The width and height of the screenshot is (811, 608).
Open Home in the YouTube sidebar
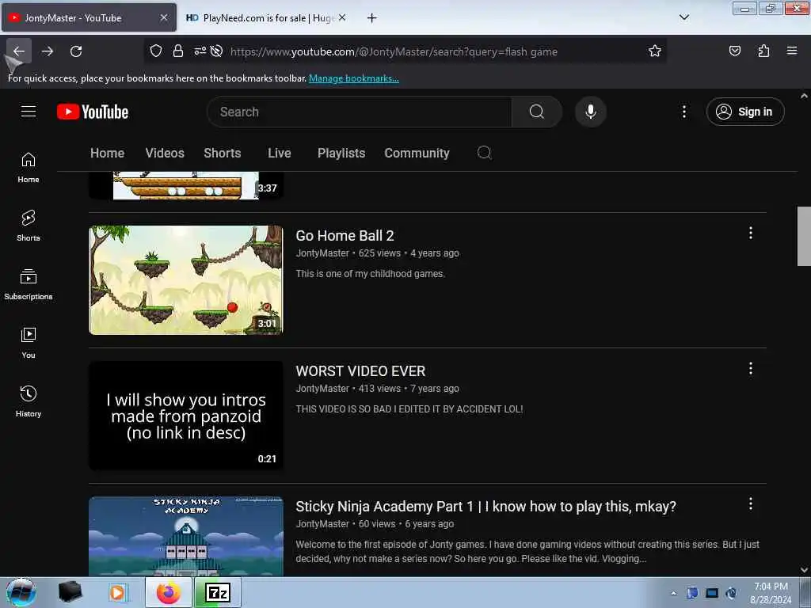tap(29, 168)
